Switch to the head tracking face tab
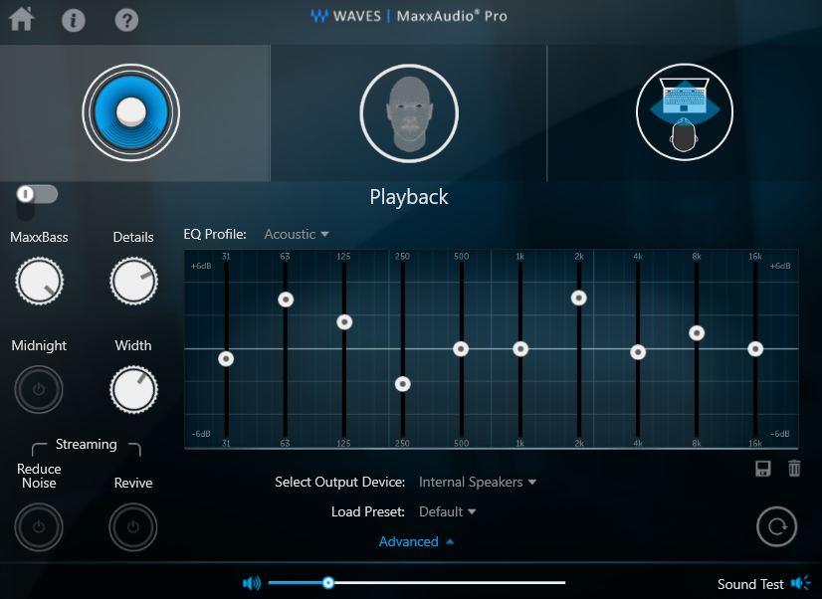This screenshot has height=599, width=822. point(409,113)
